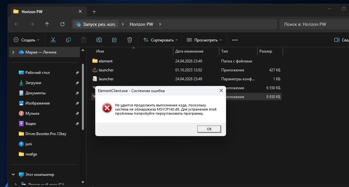This screenshot has height=187, width=349.
Task: Open the Создать dropdown menu
Action: point(26,40)
